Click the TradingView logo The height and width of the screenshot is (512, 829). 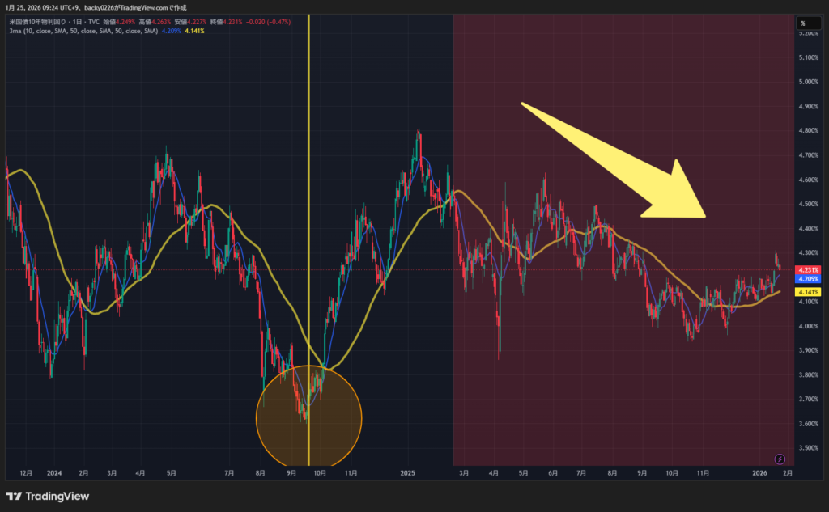(47, 496)
